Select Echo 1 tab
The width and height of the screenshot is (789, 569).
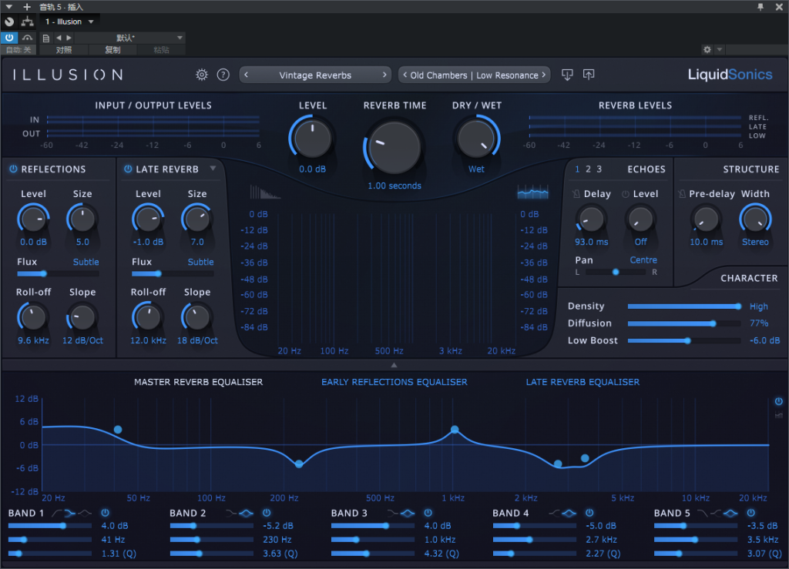577,169
